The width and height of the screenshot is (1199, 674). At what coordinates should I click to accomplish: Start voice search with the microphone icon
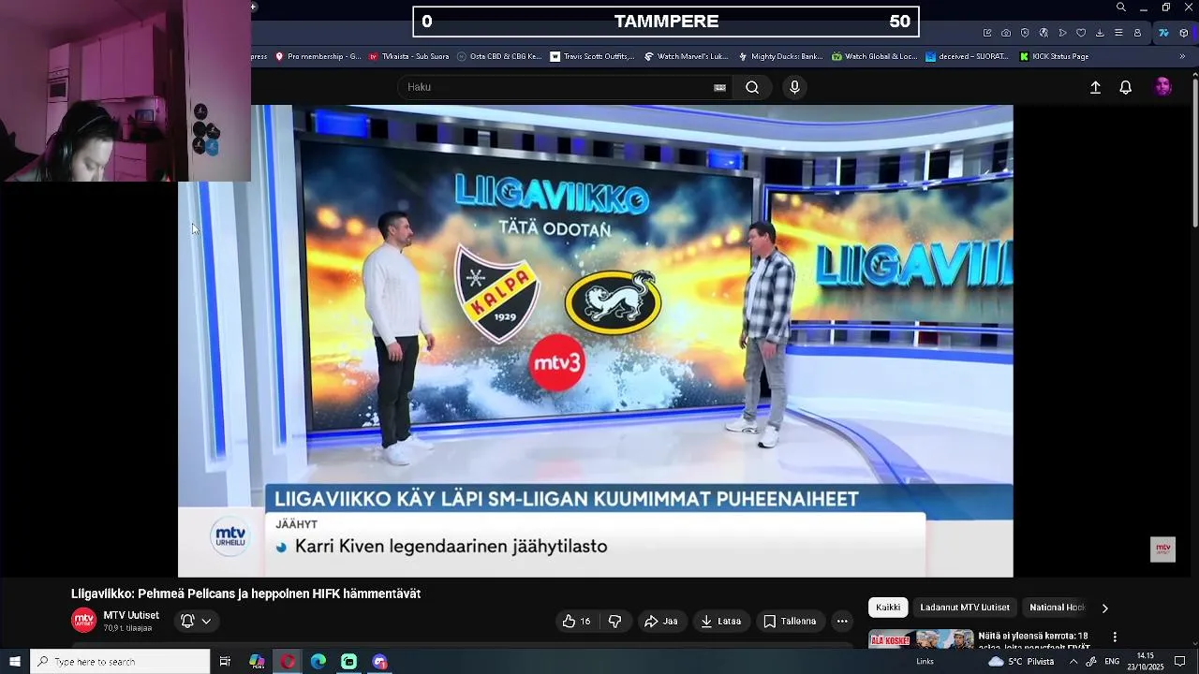(x=794, y=87)
